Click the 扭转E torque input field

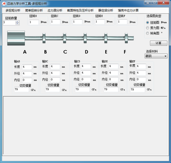(x=100, y=22)
